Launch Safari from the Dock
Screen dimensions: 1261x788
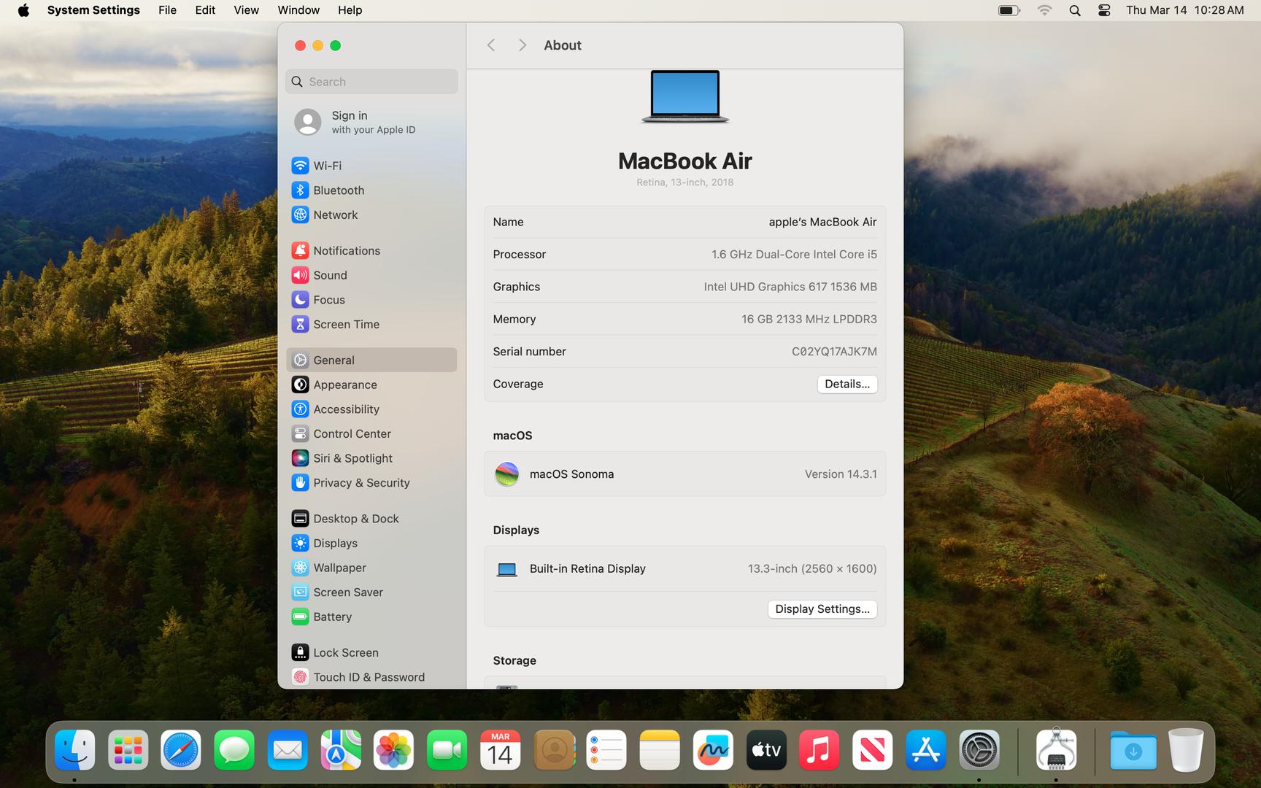(181, 750)
